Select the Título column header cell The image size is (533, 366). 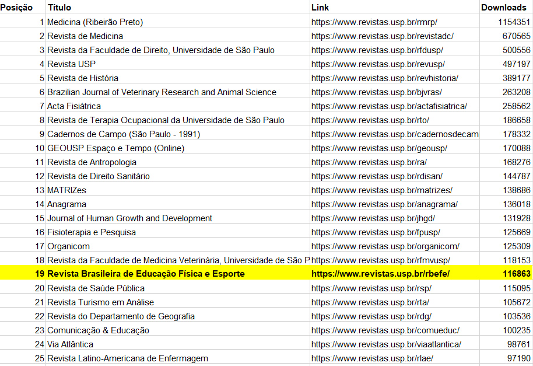178,7
